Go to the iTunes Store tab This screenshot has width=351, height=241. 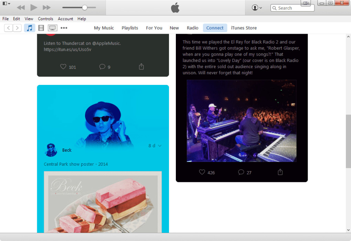click(x=244, y=28)
